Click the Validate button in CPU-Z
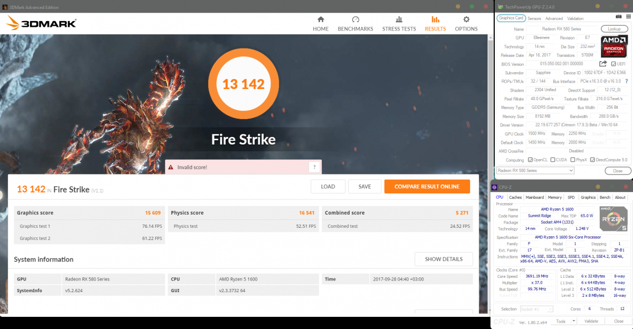The width and height of the screenshot is (633, 329). (x=591, y=321)
